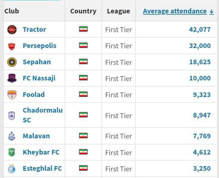
Task: Click the descending sort arrow
Action: 212,12
